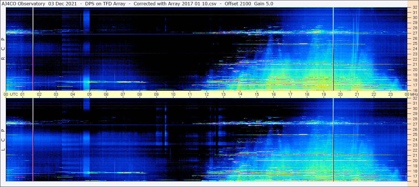The width and height of the screenshot is (419, 187).
Task: Select hour 06 on the time axis
Action: click(x=106, y=94)
